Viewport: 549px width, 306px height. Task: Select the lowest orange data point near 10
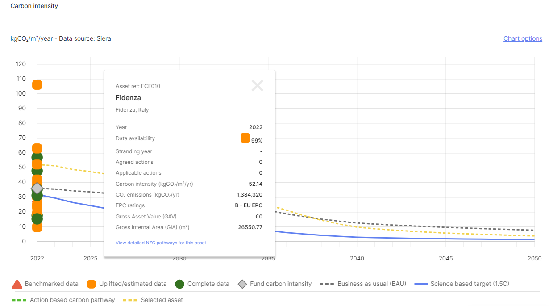37,227
